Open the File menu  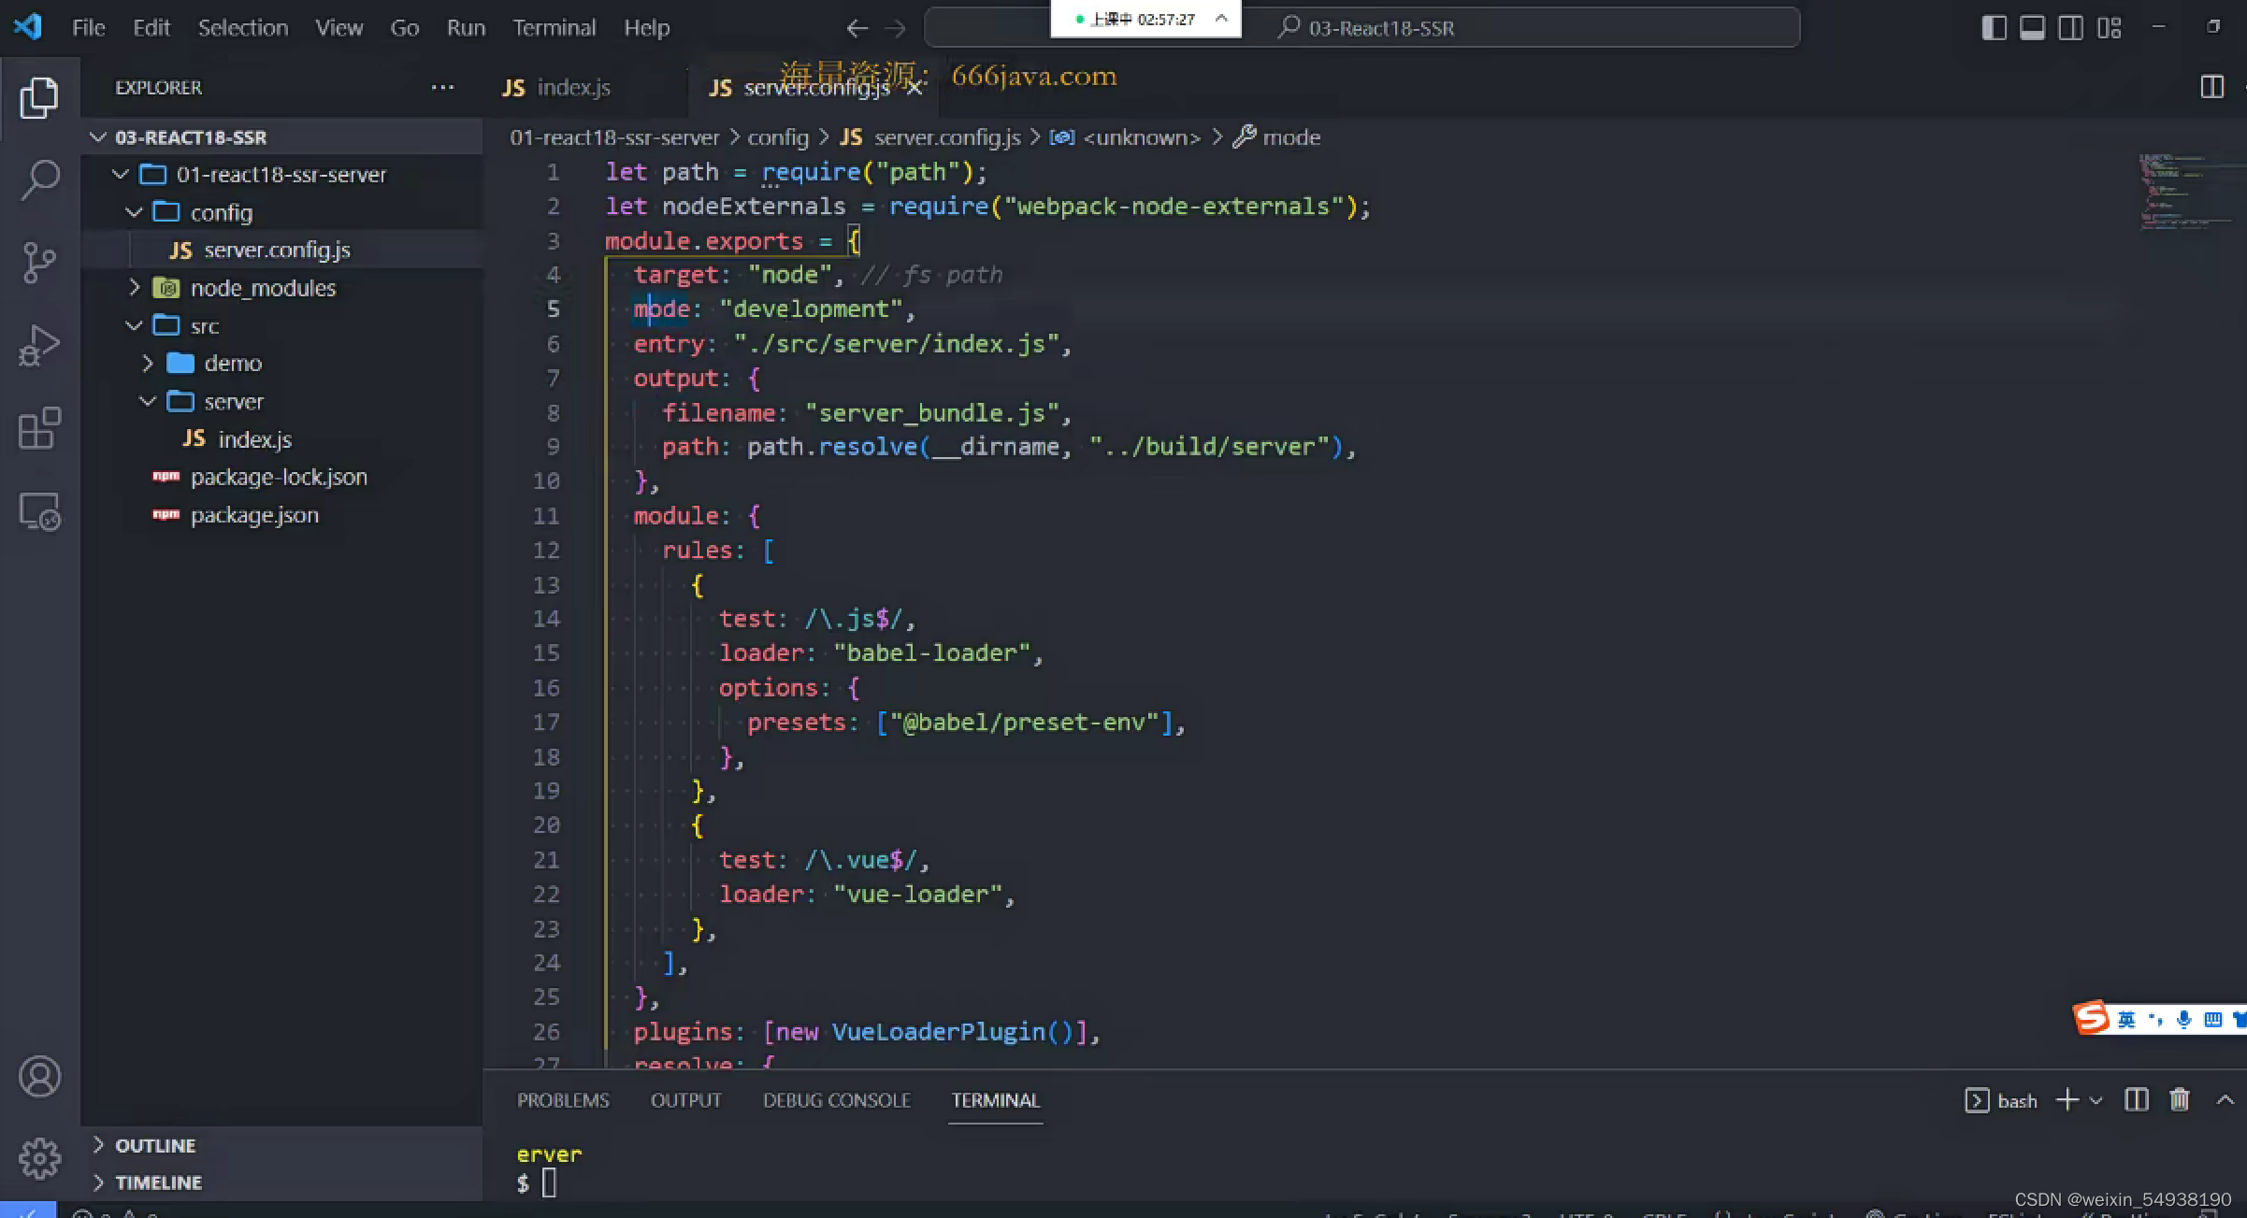[x=89, y=28]
